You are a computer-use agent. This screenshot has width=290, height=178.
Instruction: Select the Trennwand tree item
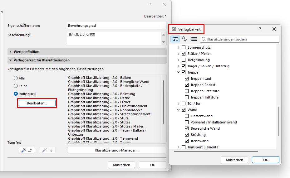pos(199,141)
